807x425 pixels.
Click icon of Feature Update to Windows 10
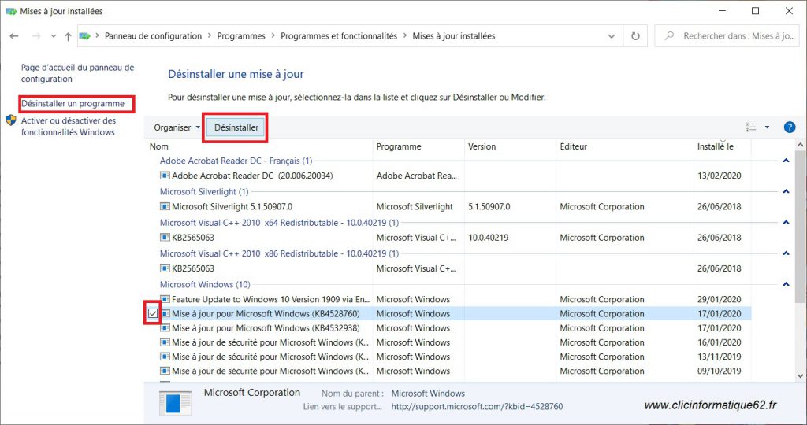(x=165, y=299)
